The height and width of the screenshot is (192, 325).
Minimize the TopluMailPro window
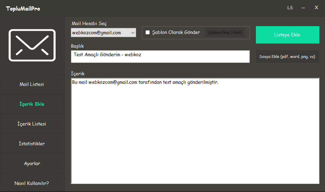(x=303, y=8)
